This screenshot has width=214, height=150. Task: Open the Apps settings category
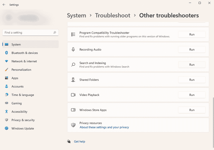[15, 78]
